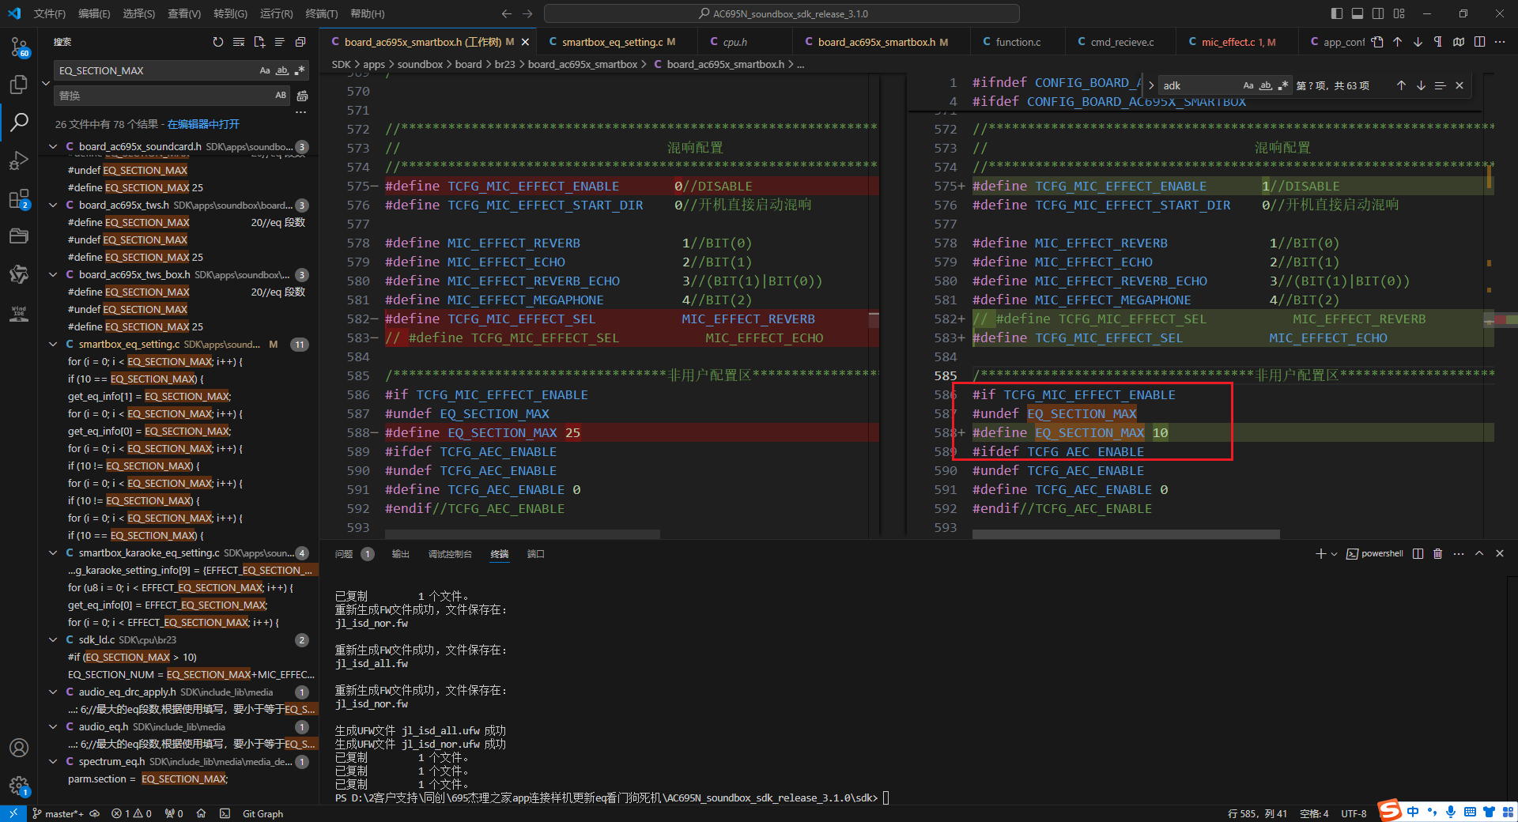This screenshot has width=1518, height=822.
Task: Enable regular expression in the sidebar search box
Action: 300,70
